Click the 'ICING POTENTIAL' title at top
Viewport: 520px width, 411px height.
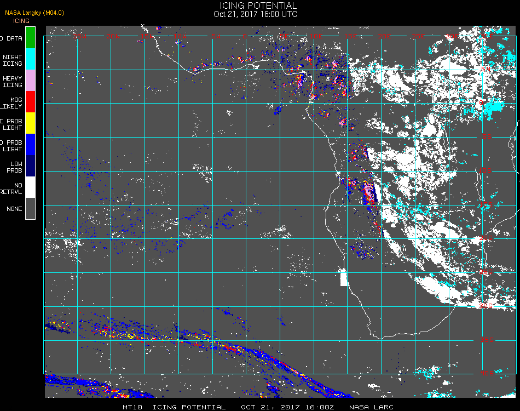(x=258, y=5)
